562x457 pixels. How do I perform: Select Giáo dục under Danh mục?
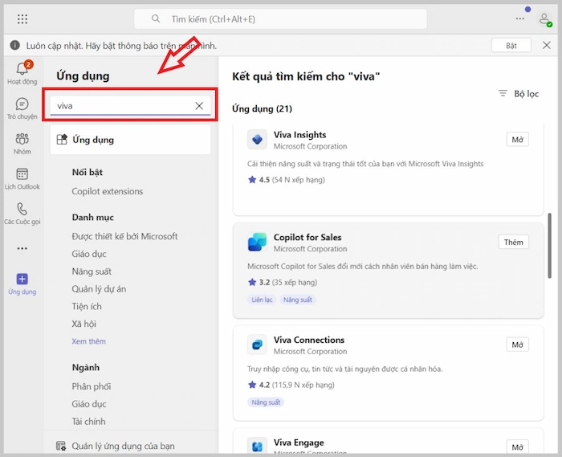click(x=89, y=254)
